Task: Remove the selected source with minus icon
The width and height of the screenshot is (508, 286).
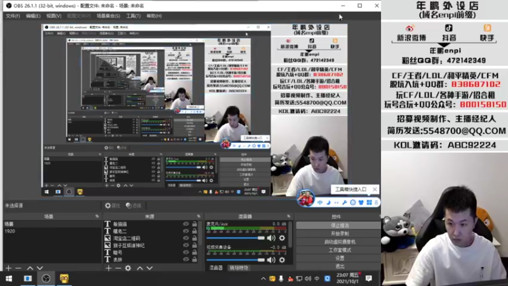Action: (x=118, y=268)
